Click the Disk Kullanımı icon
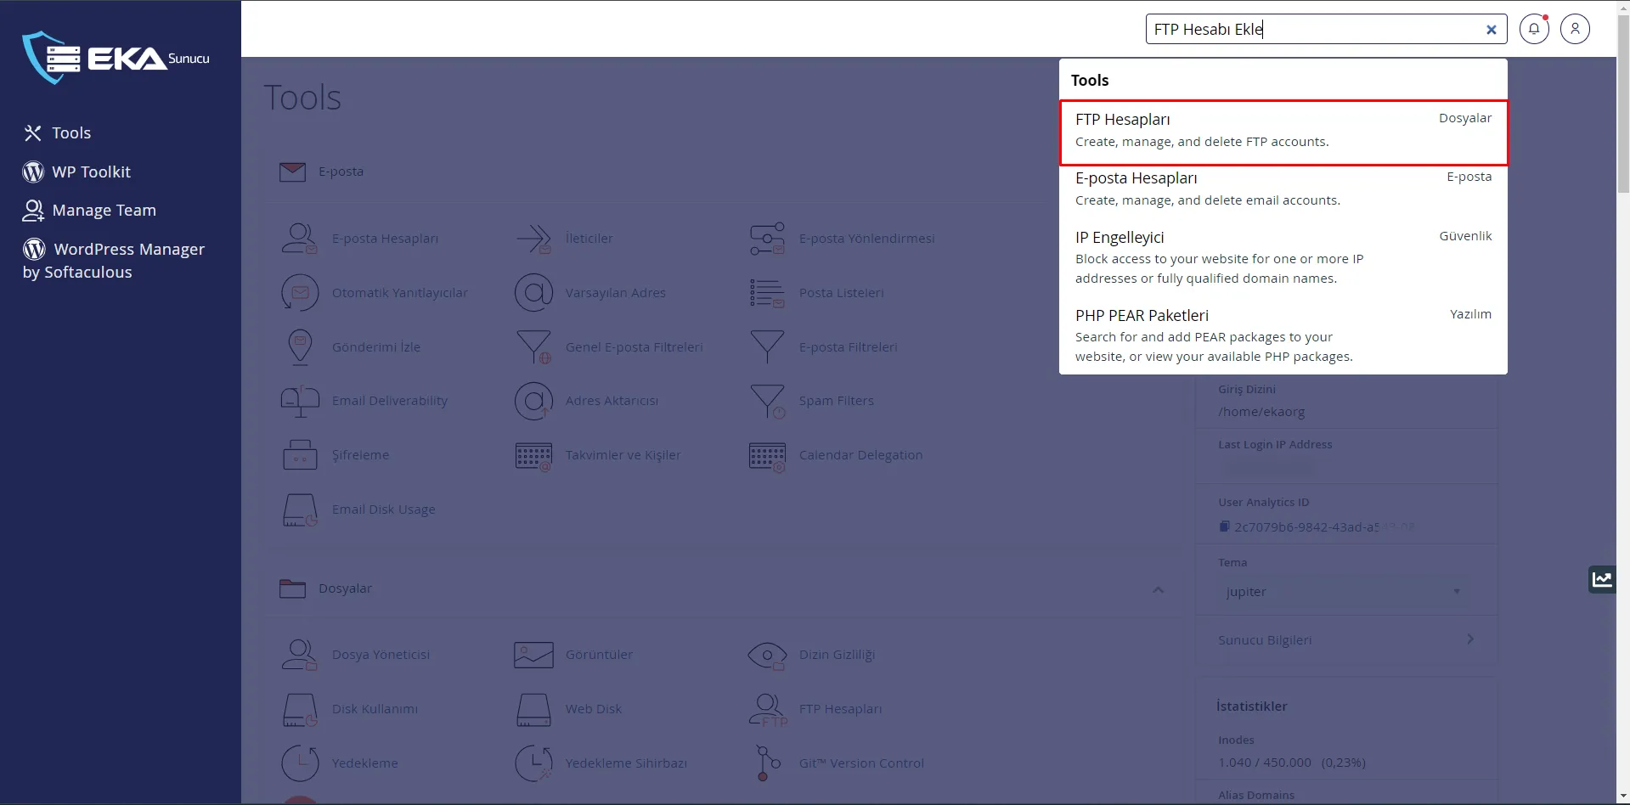The height and width of the screenshot is (805, 1630). point(300,710)
